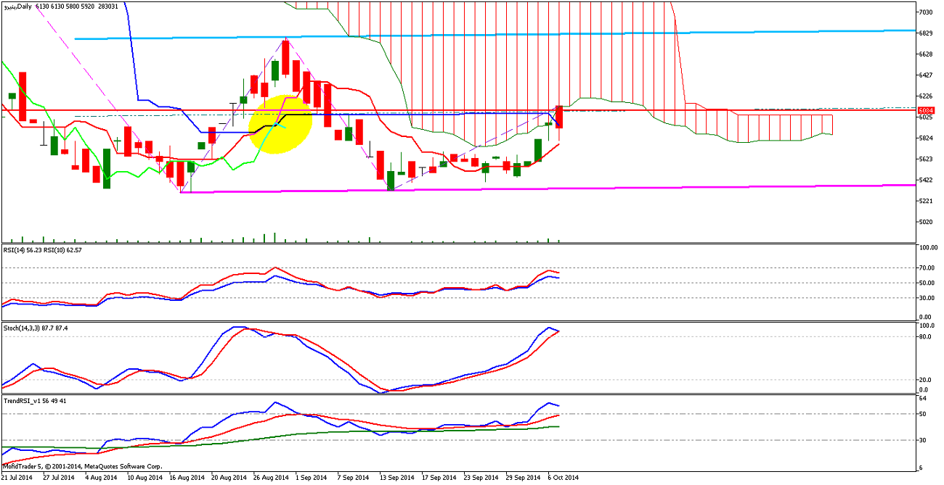This screenshot has width=944, height=485.
Task: Click the 1 Sep 2014 date label
Action: pos(291,478)
